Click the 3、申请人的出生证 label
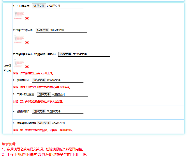This screenshot has height=160, width=187. 24,94
